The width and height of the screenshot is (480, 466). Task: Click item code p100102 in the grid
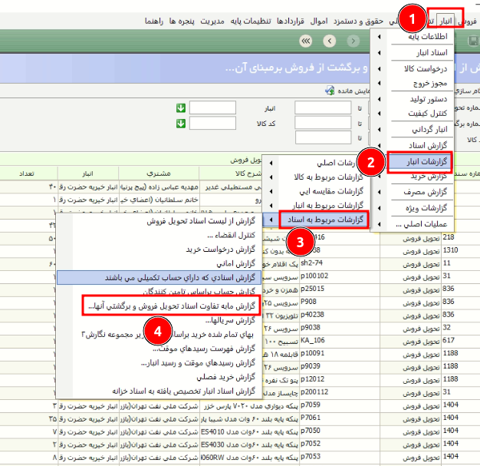click(314, 276)
